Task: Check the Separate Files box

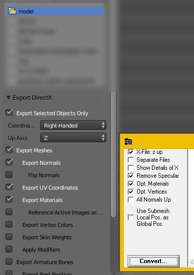Action: click(131, 160)
